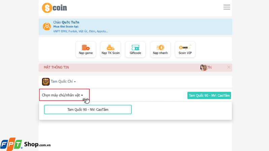Click the card vendors list VNPT EPAY, Funtek text

click(x=81, y=31)
